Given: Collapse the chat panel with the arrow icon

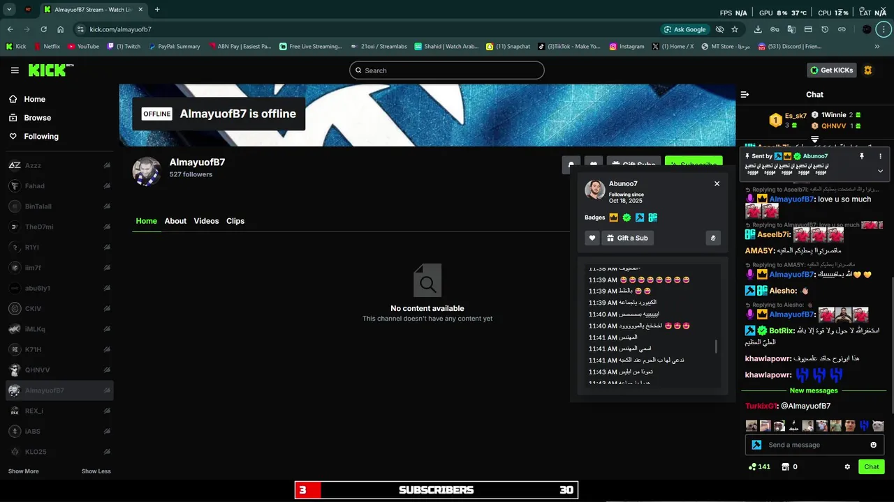Looking at the screenshot, I should click(745, 94).
